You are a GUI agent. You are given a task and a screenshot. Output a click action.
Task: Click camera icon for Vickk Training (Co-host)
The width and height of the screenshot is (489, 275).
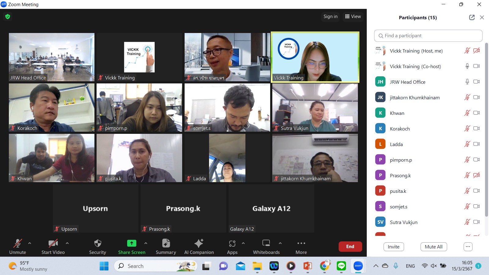476,66
